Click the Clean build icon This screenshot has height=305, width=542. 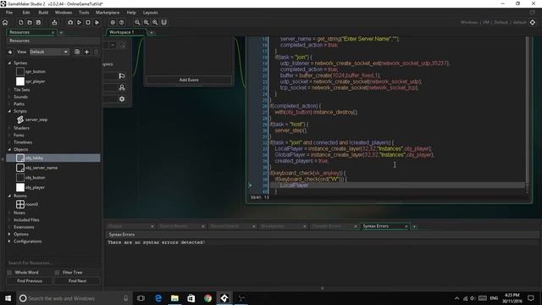click(97, 23)
